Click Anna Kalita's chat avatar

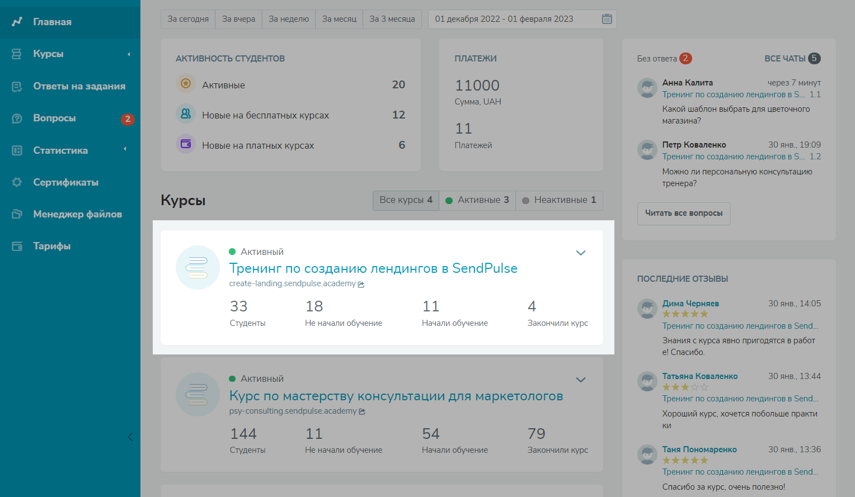click(x=647, y=88)
